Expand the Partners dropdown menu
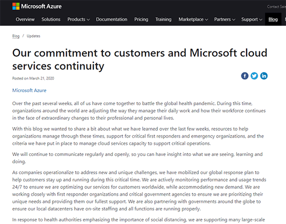This screenshot has width=286, height=224. (225, 19)
